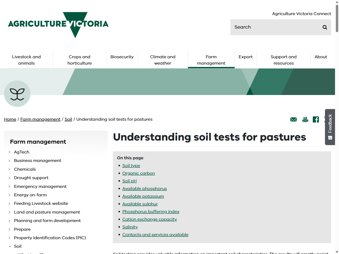Click the seedling icon in the green banner
Image resolution: width=339 pixels, height=254 pixels.
[17, 93]
